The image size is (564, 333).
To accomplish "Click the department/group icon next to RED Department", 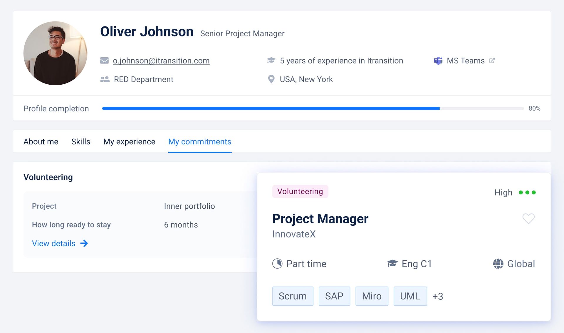I will point(104,79).
